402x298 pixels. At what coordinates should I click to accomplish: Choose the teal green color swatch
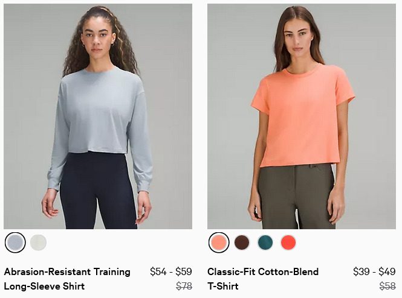pyautogui.click(x=265, y=243)
